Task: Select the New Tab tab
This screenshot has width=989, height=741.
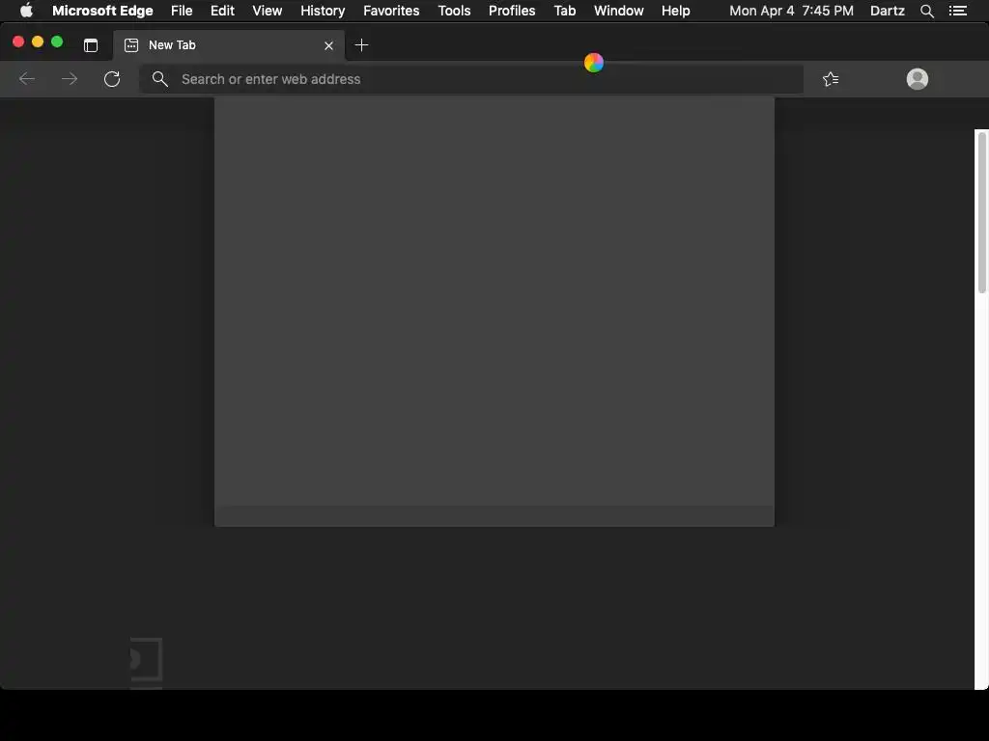Action: (x=229, y=45)
